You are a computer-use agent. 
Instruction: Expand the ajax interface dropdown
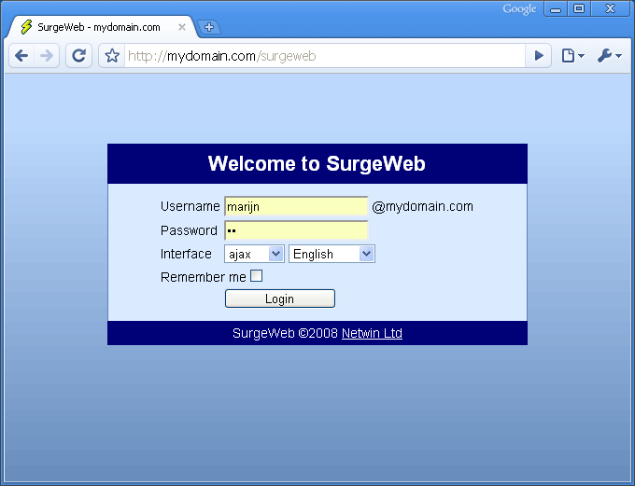pos(254,254)
